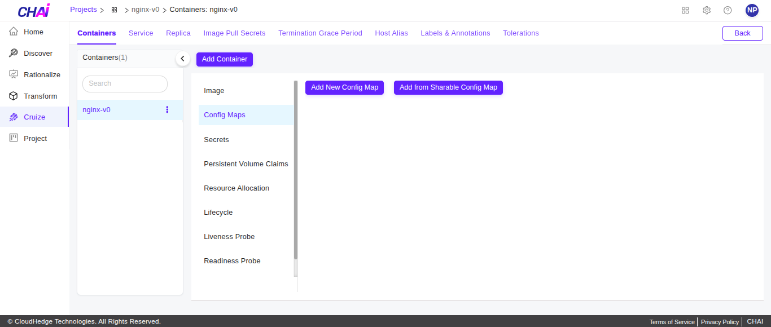Screen dimensions: 771x327
Task: Open the Cruize section
Action: tap(34, 117)
